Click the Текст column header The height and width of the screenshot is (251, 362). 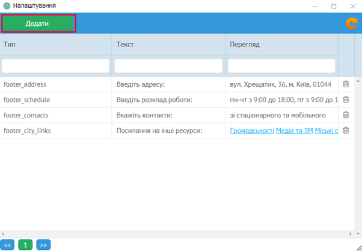pyautogui.click(x=168, y=45)
